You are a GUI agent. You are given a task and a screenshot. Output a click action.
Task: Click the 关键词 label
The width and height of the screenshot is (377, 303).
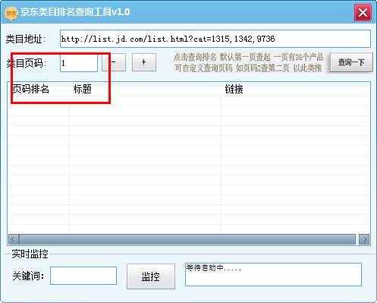(28, 276)
